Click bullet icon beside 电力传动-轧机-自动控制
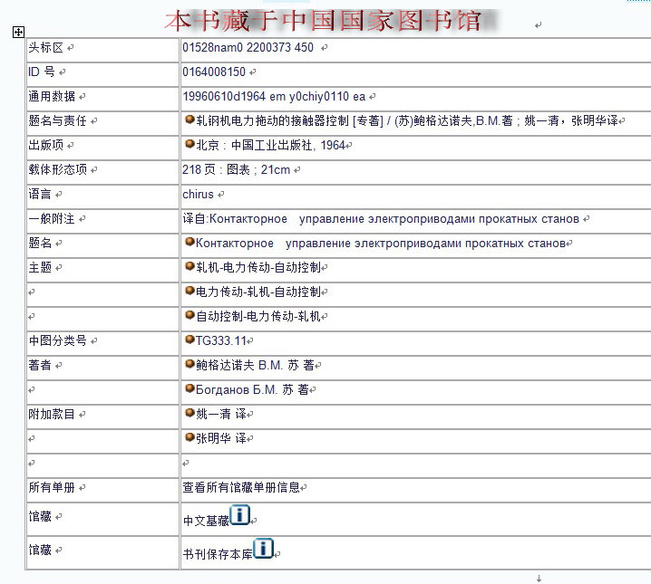The image size is (651, 584). point(189,291)
